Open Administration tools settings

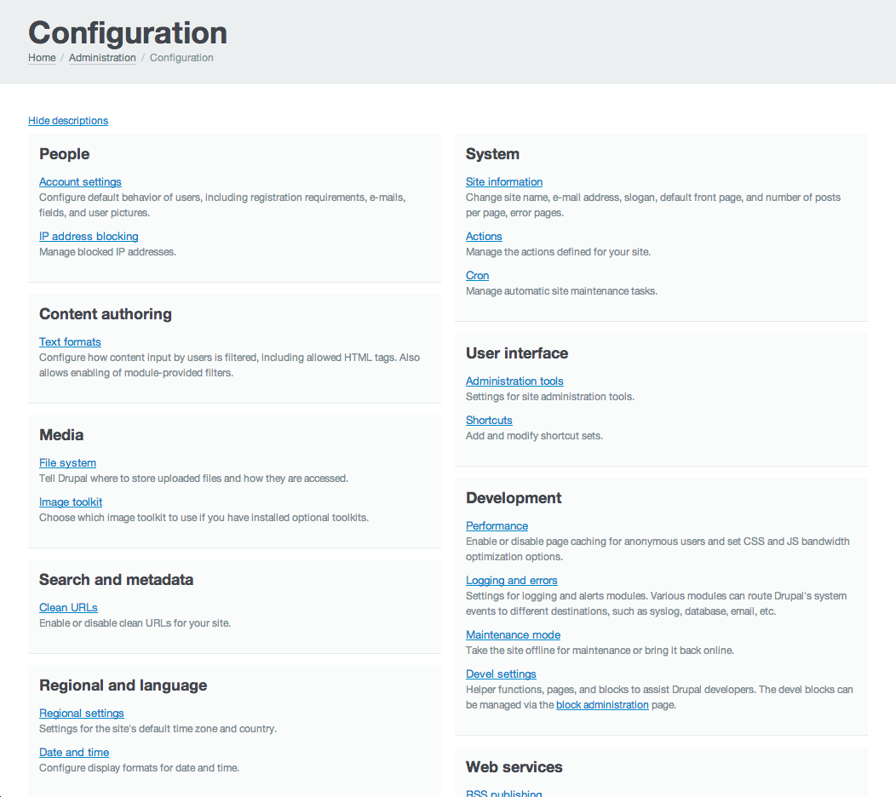[x=514, y=381]
